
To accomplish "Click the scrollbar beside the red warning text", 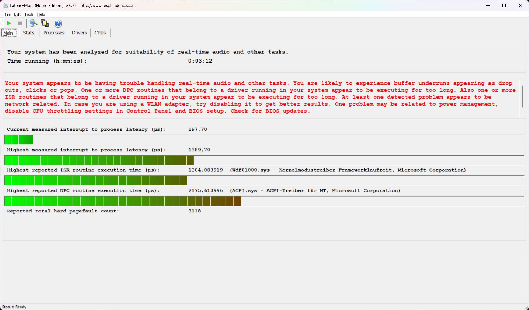I will 522,96.
